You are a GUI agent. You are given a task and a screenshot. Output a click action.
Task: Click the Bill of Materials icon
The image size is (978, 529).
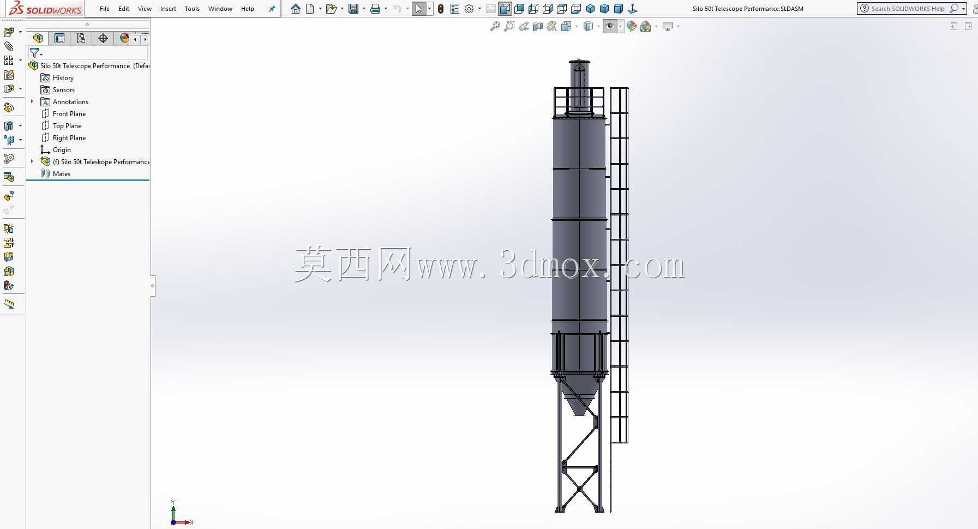pos(9,177)
